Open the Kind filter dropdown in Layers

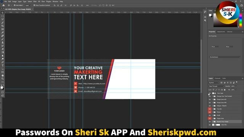tap(214, 83)
